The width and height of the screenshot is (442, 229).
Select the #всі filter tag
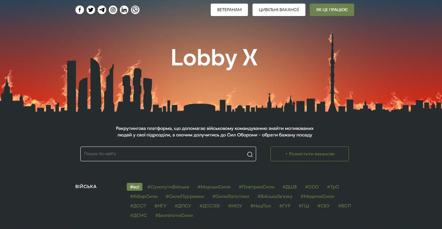[x=135, y=187]
